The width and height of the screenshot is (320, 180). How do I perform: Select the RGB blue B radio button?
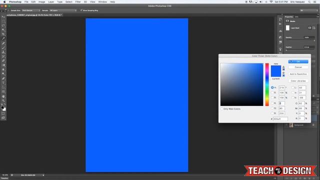click(x=272, y=113)
